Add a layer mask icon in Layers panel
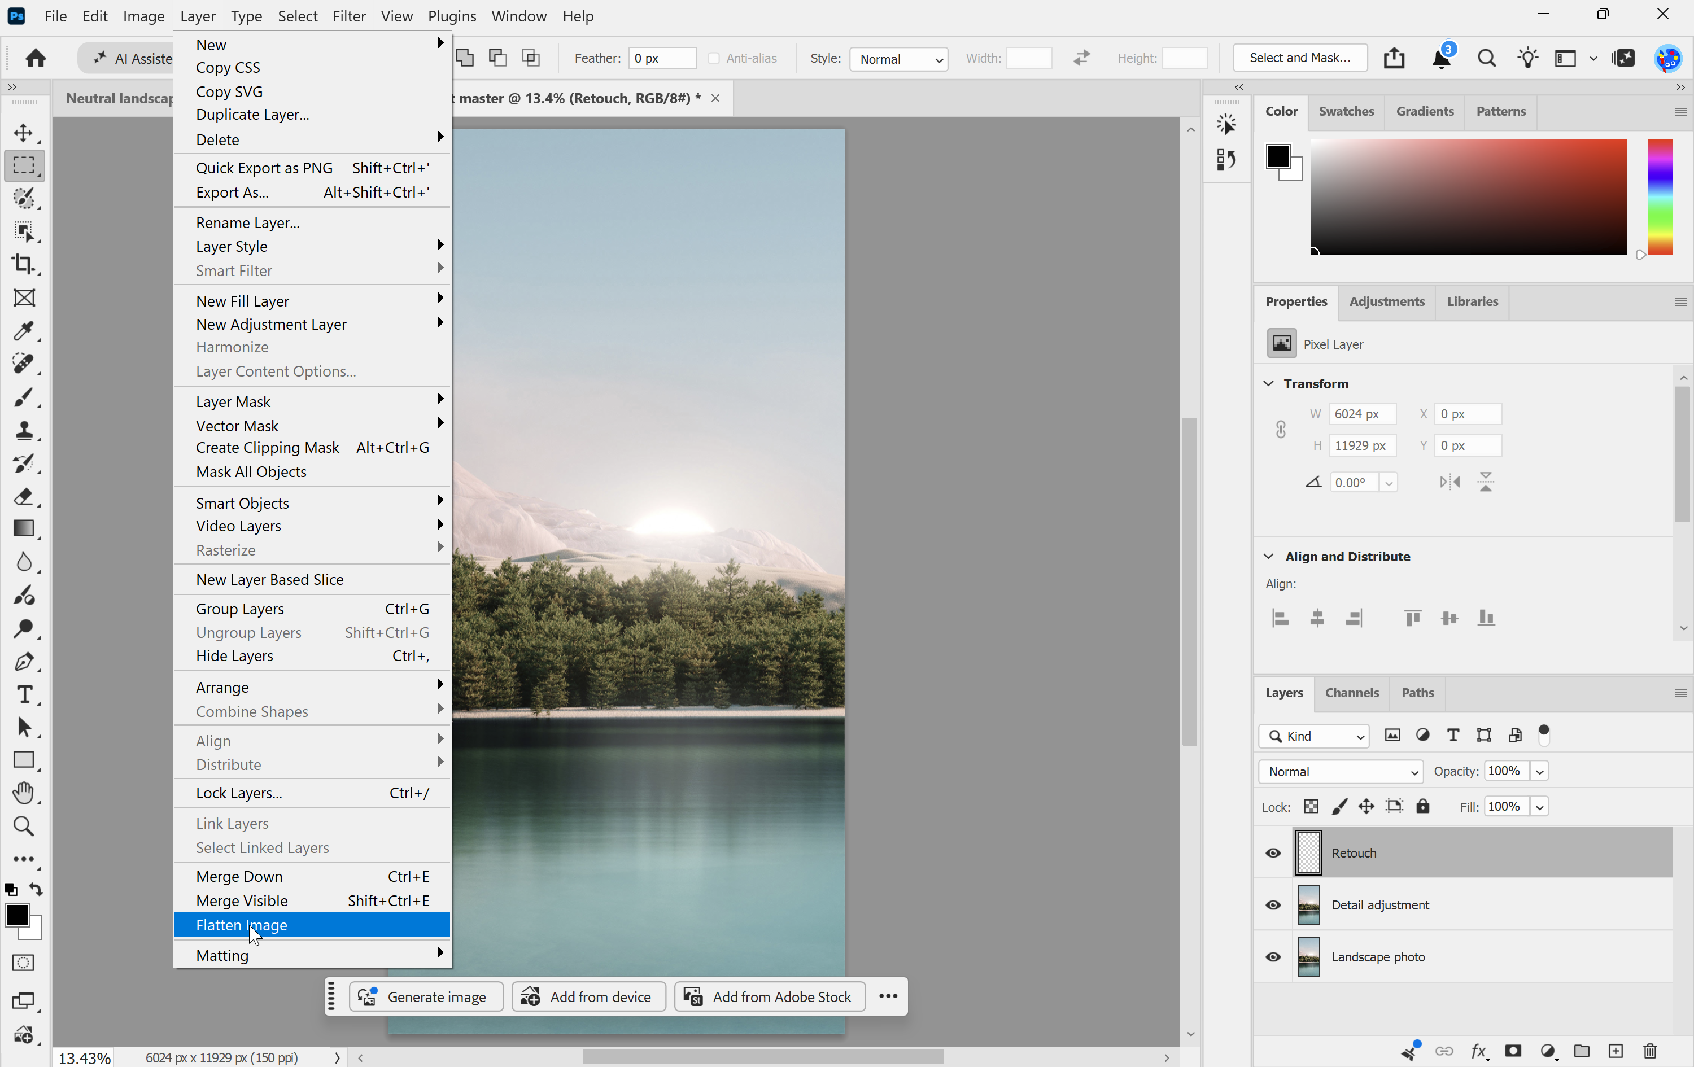 point(1513,1051)
